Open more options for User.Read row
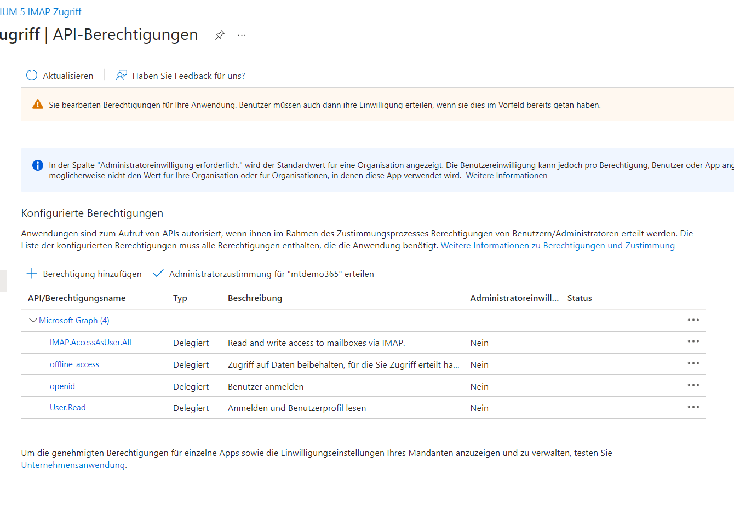 [x=693, y=408]
